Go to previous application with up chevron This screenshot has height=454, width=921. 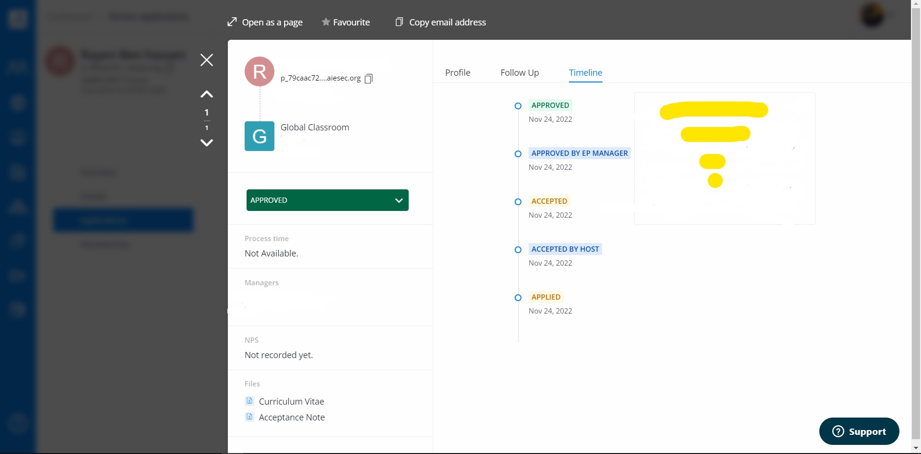[207, 94]
